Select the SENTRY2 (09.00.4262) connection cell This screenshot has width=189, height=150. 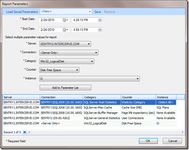pos(61,118)
